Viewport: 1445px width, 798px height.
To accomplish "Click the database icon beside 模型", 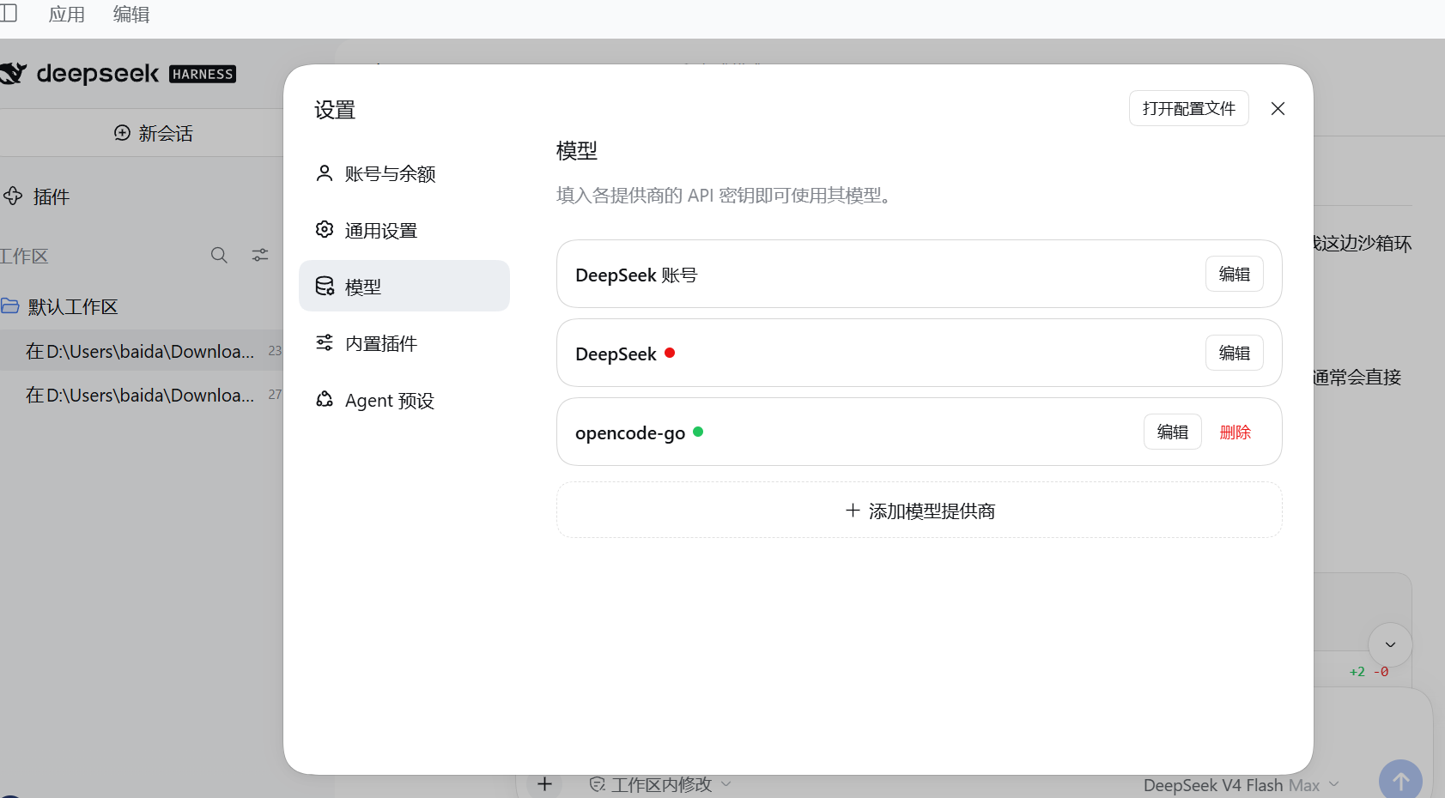I will pyautogui.click(x=325, y=286).
